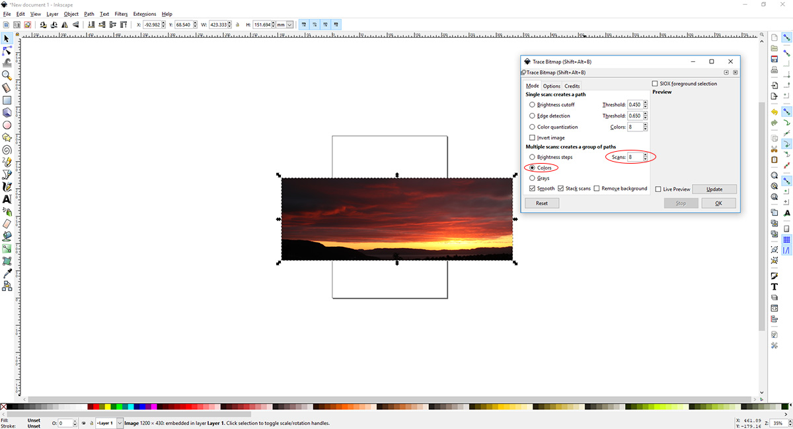
Task: Select Color quantization radio button
Action: [x=532, y=127]
